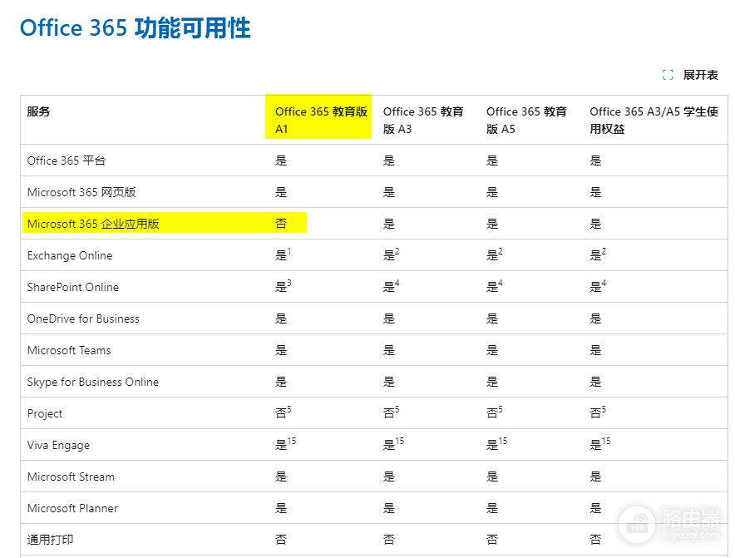Screen dimensions: 735x558
Task: Click the expand table bracket icon
Action: pos(668,75)
